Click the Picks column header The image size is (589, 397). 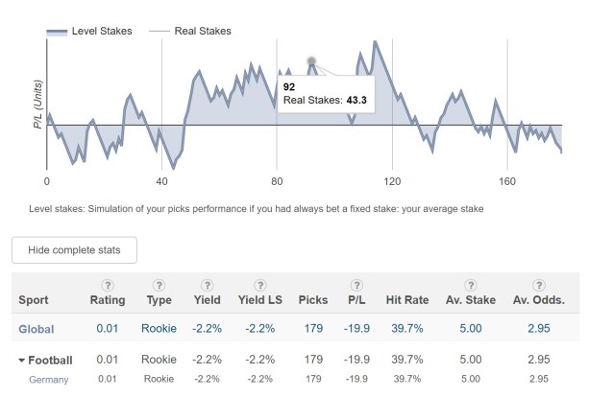point(313,299)
